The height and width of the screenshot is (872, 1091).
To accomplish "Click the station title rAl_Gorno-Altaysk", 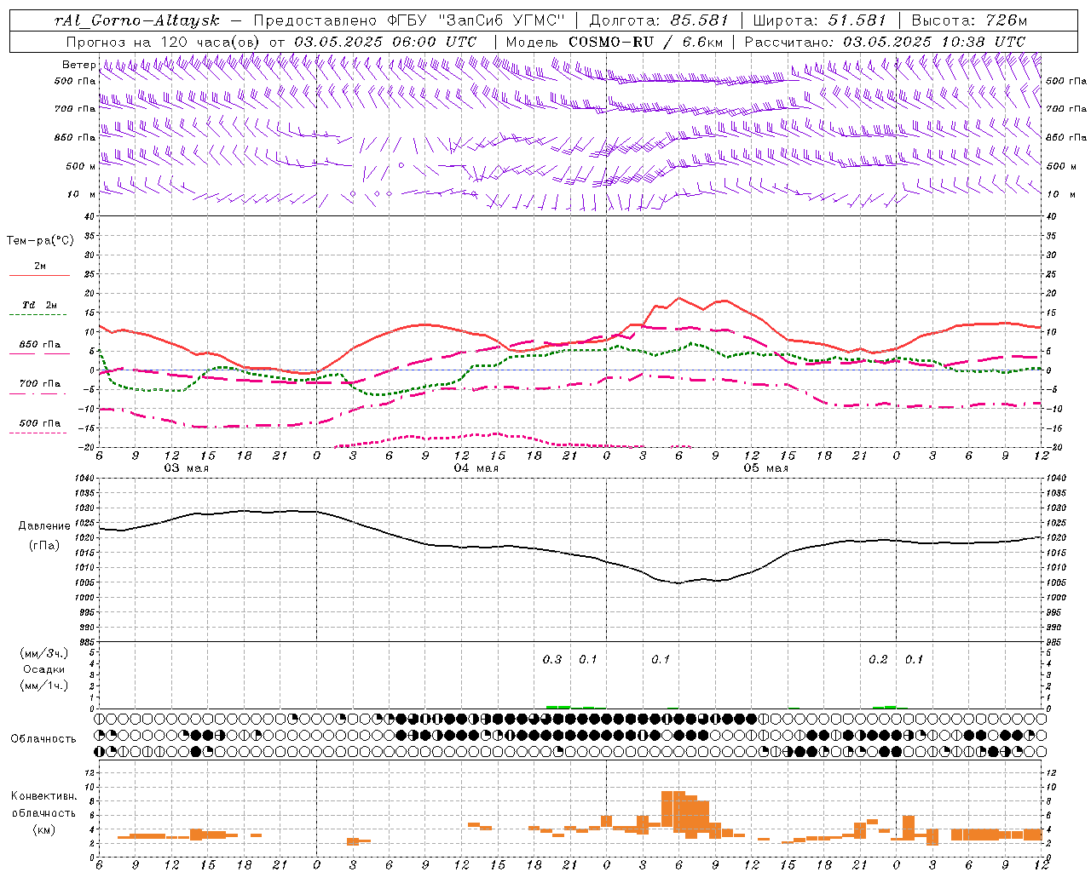I will pyautogui.click(x=136, y=20).
